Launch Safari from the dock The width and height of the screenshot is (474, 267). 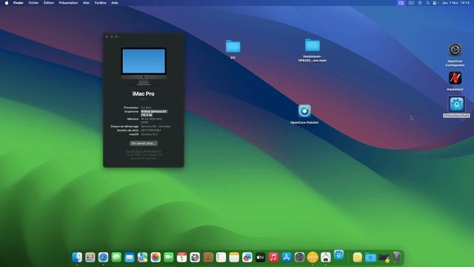(103, 257)
